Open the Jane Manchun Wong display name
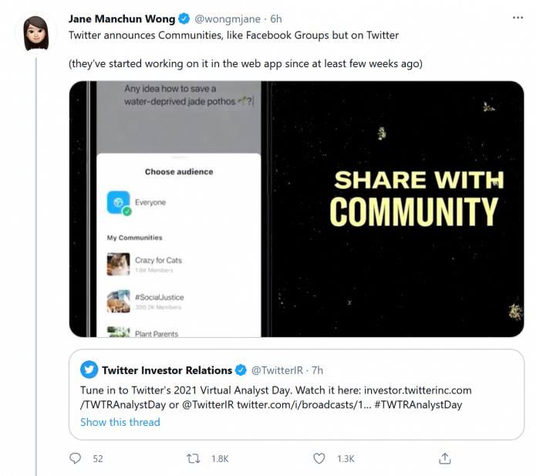 point(122,19)
